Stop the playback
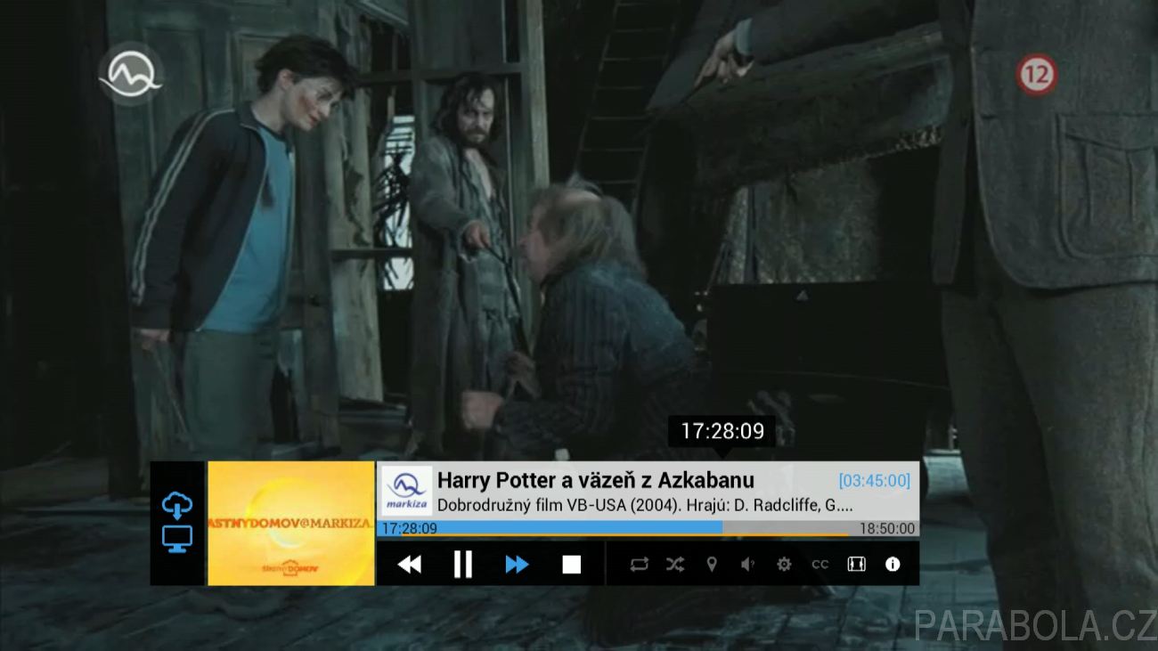The height and width of the screenshot is (651, 1158). click(571, 565)
